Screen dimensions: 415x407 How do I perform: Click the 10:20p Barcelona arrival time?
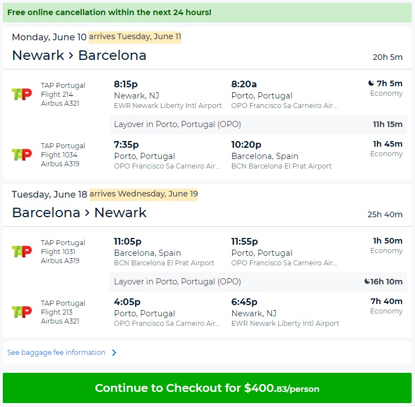coord(246,144)
